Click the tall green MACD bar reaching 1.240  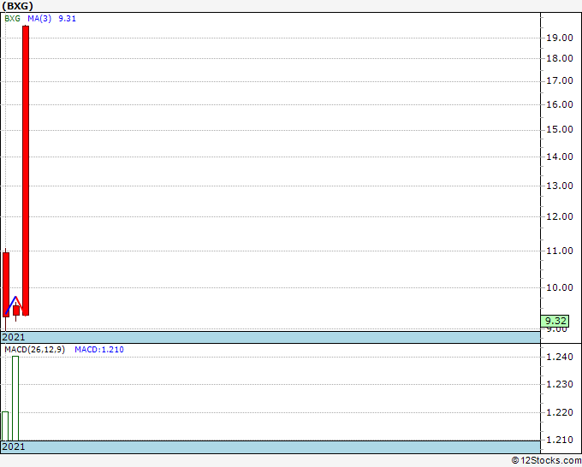point(15,399)
